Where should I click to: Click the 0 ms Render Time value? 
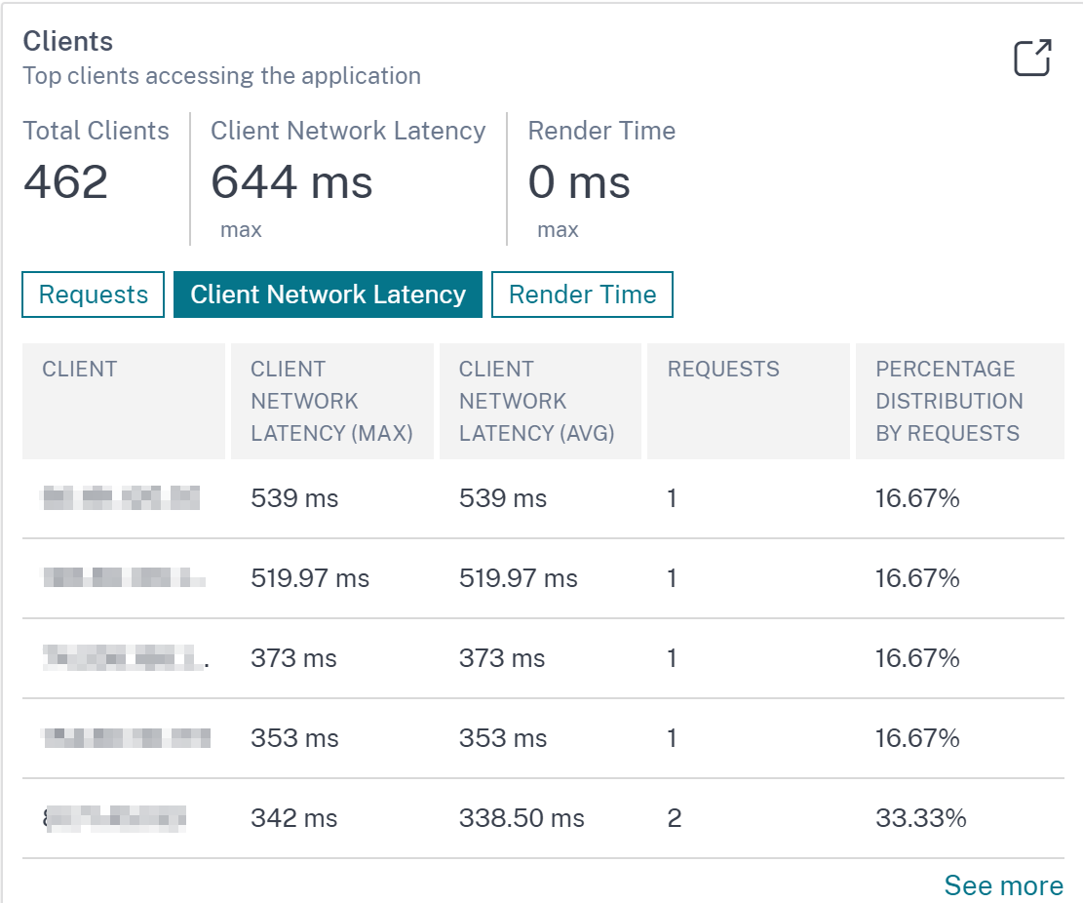pos(579,182)
